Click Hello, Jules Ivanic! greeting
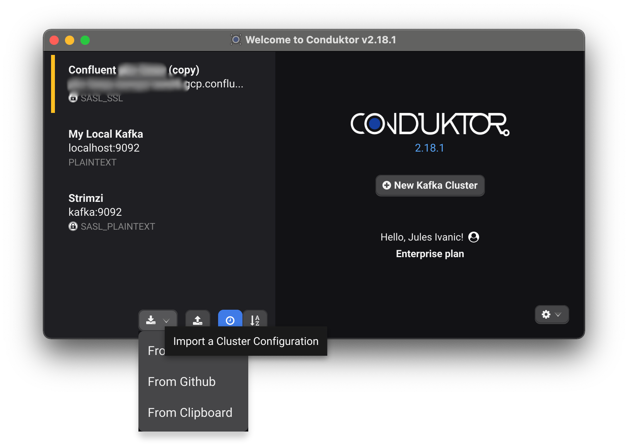628x447 pixels. (422, 237)
